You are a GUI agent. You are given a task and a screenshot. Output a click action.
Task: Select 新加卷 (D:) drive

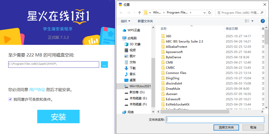(x=134, y=92)
